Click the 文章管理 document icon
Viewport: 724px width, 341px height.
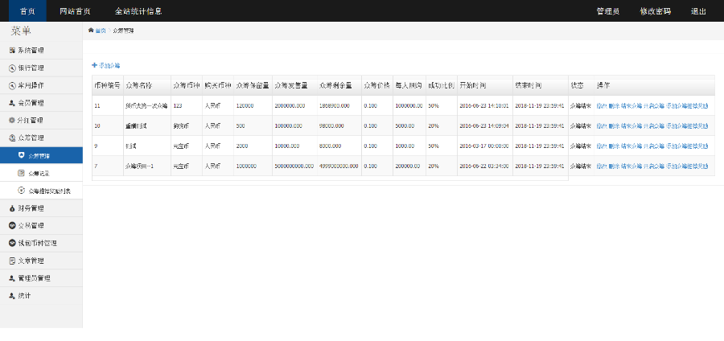tap(12, 261)
